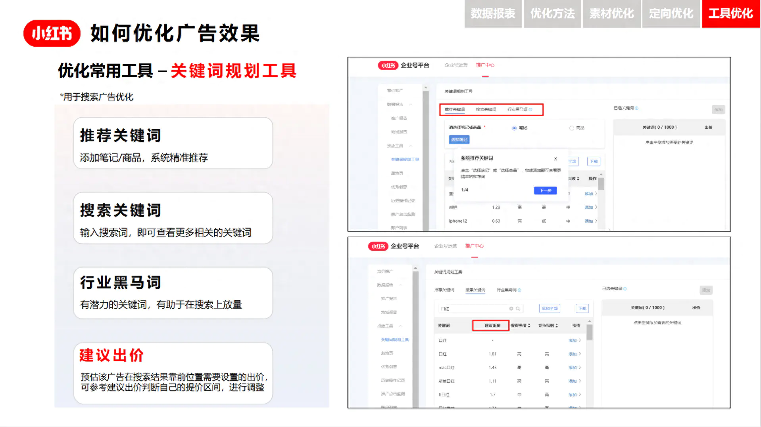Image resolution: width=761 pixels, height=427 pixels.
Task: Open 历史操作记录 in lower screenshot sidebar
Action: [x=393, y=380]
